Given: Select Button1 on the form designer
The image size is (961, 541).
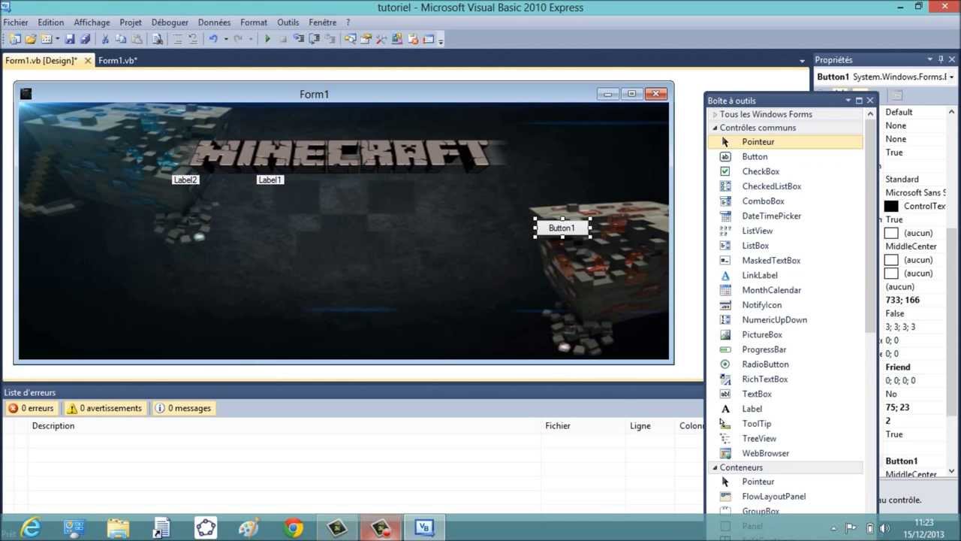Looking at the screenshot, I should [x=562, y=228].
